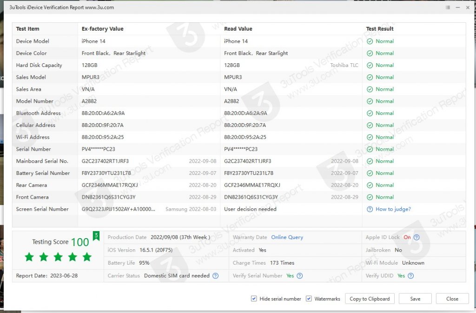Click the Normal check icon for Battery Serial Number
Viewport: 476px width, 313px height.
370,173
